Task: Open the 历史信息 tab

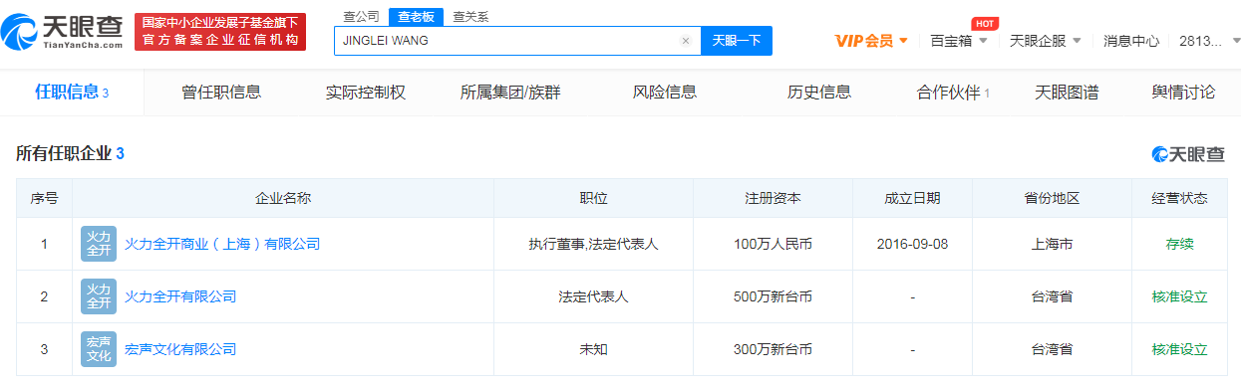Action: tap(819, 93)
